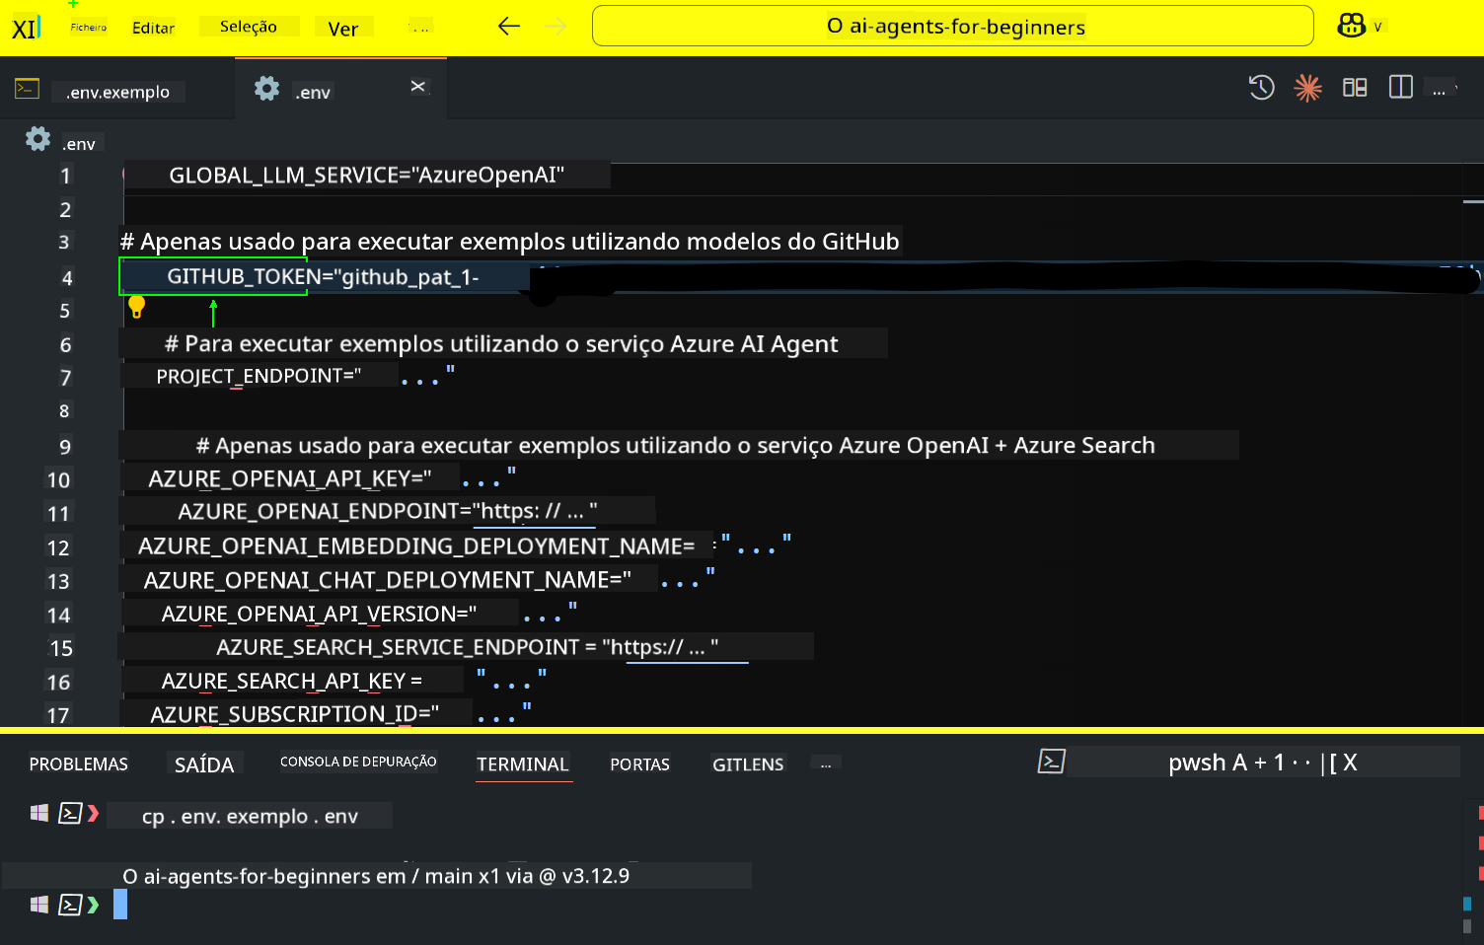Image resolution: width=1484 pixels, height=945 pixels.
Task: Open the Editar menu
Action: 153,28
